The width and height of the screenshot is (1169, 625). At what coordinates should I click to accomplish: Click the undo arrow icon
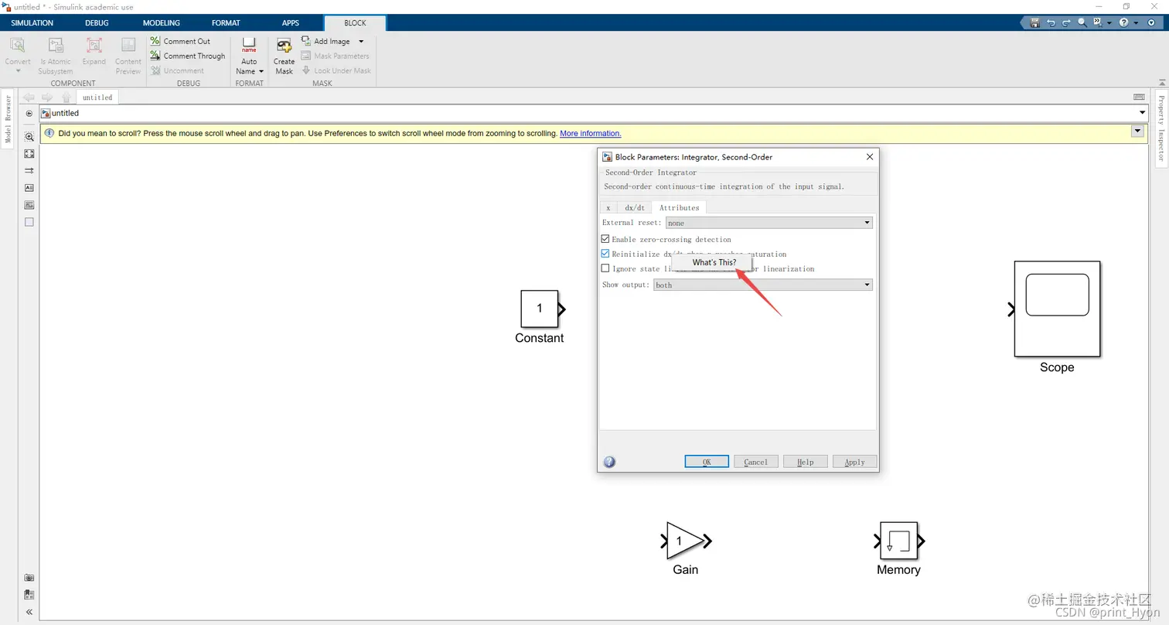click(1051, 23)
